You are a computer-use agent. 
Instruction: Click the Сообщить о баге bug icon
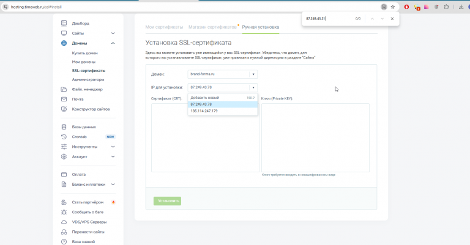(64, 212)
